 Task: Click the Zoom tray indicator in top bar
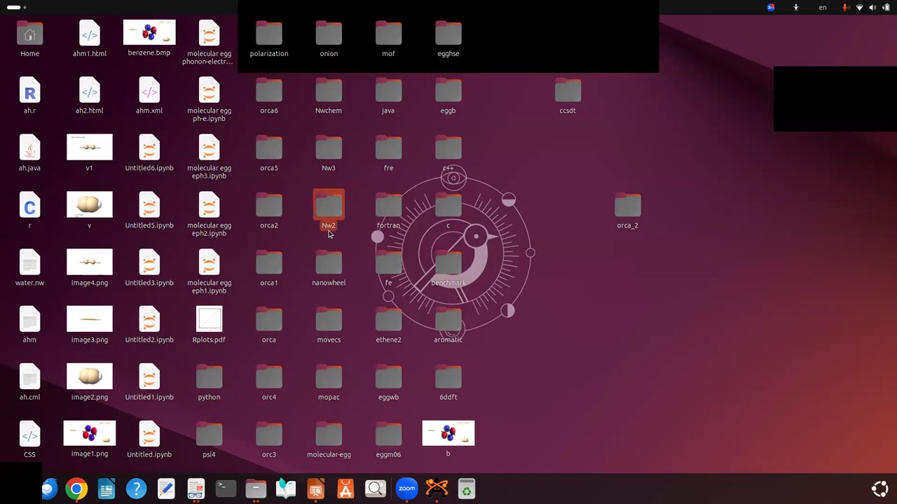pos(771,8)
